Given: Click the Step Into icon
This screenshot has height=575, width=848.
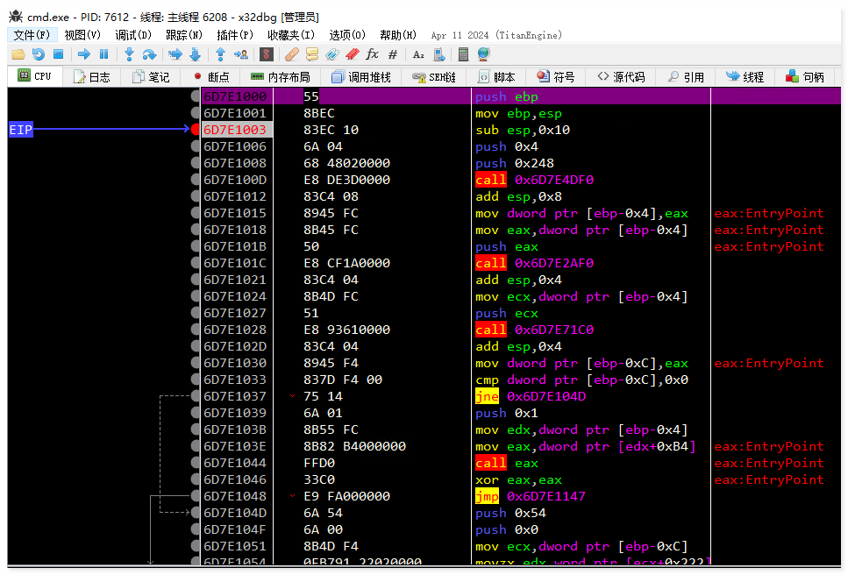Looking at the screenshot, I should click(129, 54).
